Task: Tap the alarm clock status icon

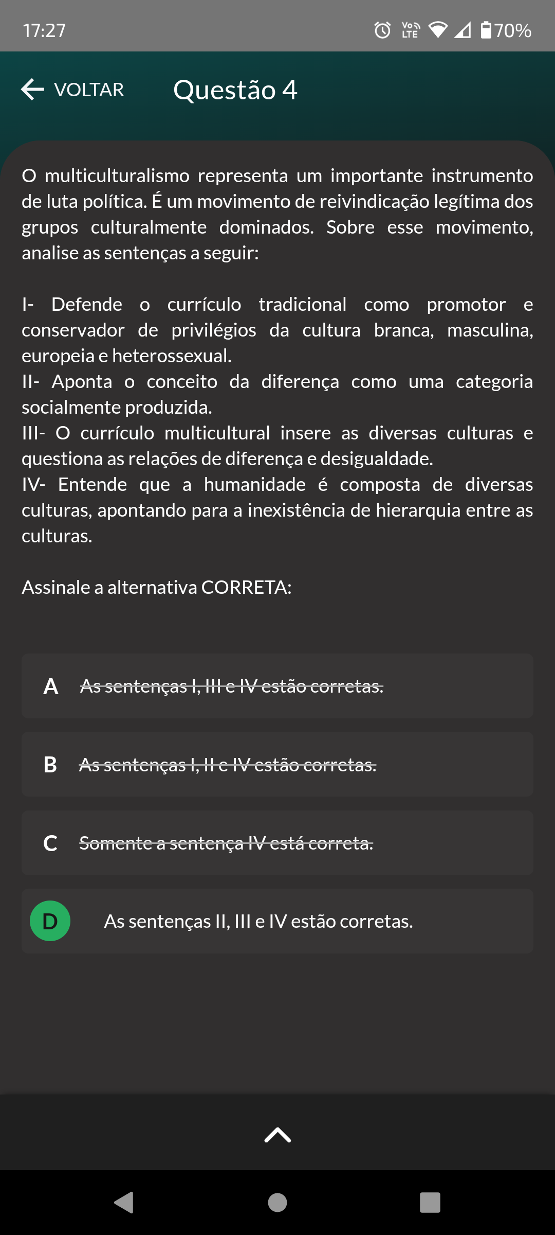Action: click(382, 30)
